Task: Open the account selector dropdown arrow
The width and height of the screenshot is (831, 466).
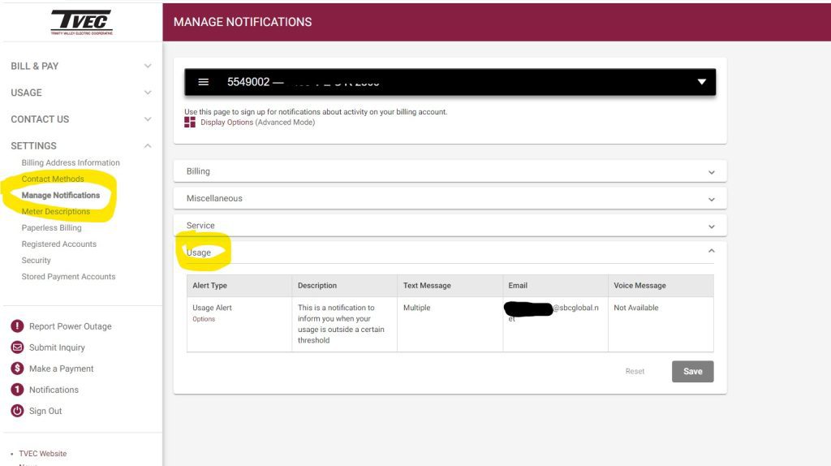Action: [701, 82]
